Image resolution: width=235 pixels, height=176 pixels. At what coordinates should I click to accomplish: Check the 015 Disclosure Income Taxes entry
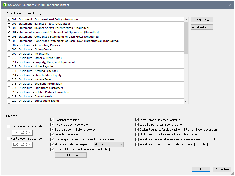(9, 79)
